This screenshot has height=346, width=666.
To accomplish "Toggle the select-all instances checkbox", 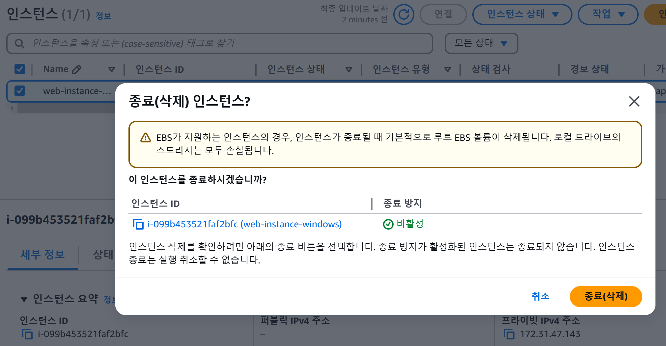I will point(20,69).
